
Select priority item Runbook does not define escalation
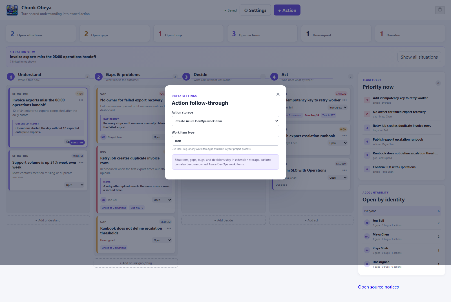tap(402, 155)
